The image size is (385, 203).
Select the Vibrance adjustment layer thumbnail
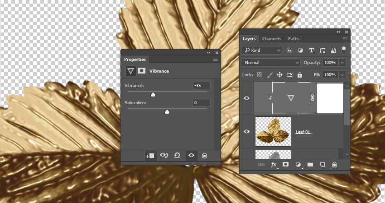tap(291, 98)
